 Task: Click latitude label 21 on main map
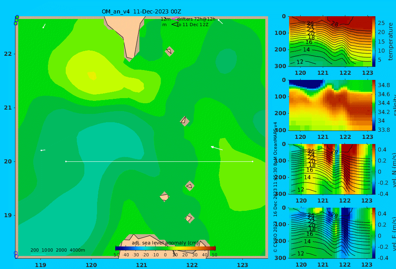click(8, 108)
